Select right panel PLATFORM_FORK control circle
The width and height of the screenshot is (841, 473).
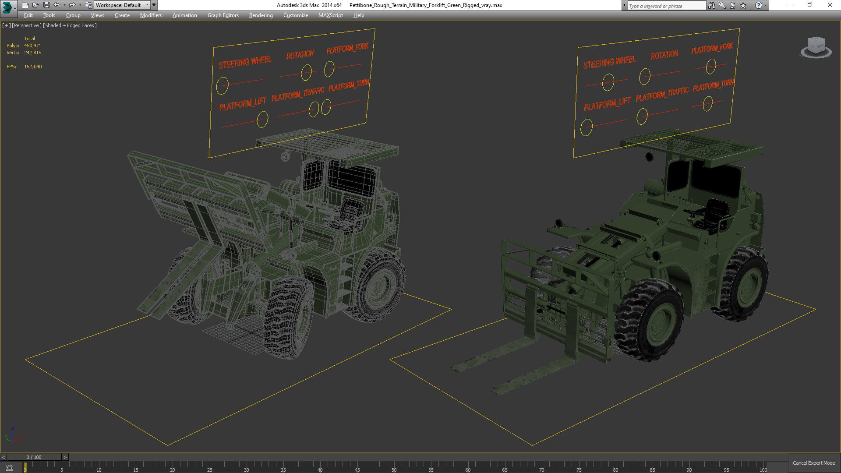(x=711, y=67)
